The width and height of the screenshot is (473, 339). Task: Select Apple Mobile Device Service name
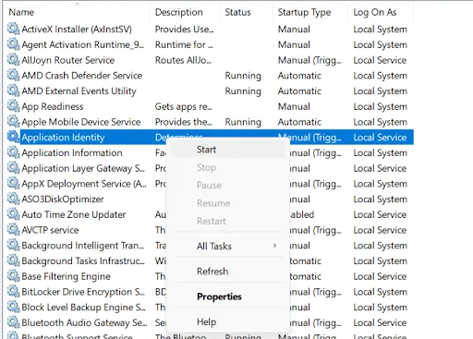(x=81, y=122)
